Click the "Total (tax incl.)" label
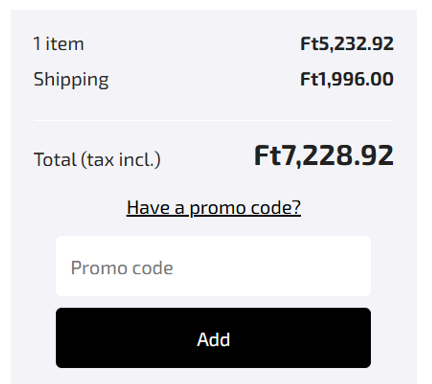 97,159
